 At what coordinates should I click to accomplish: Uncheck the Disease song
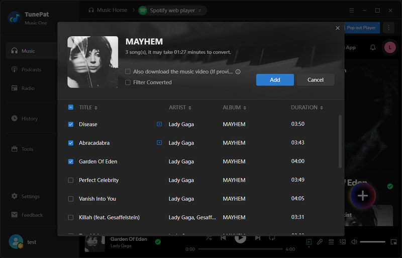(71, 124)
